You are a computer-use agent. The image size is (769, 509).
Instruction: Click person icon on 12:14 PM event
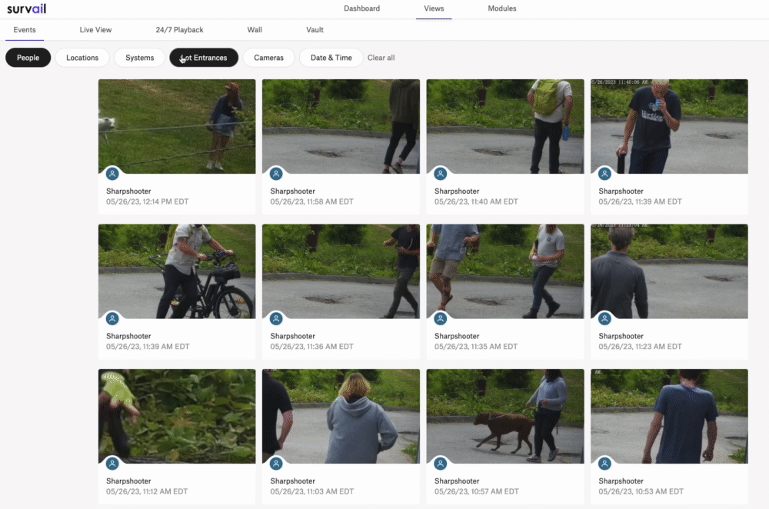point(112,174)
